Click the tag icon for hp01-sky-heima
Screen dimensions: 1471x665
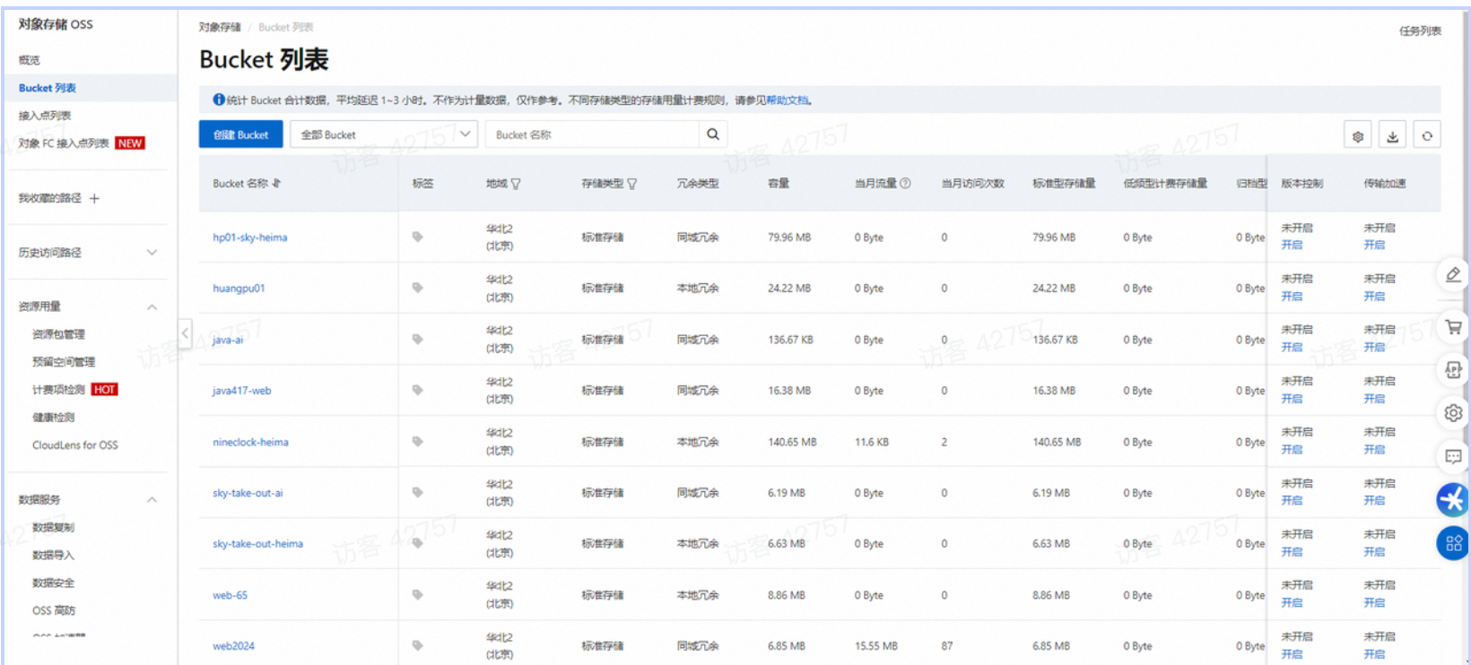click(417, 237)
